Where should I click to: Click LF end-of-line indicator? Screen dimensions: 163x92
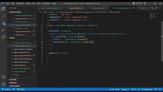139,89
